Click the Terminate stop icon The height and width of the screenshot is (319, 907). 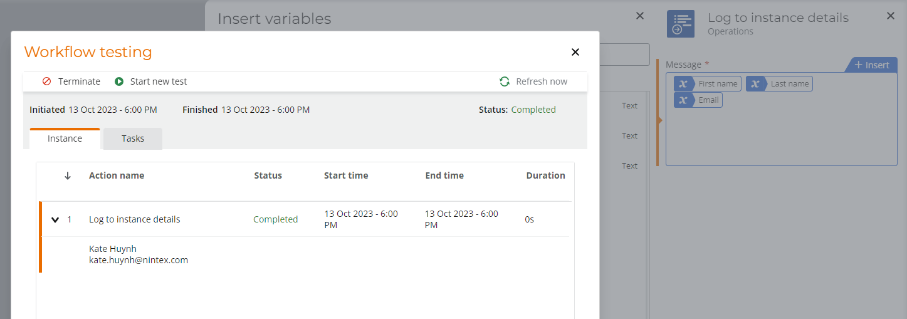click(47, 81)
